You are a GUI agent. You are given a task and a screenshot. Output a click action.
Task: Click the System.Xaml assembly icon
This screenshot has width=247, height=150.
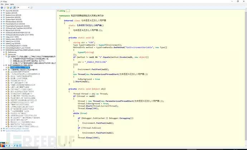[x=4, y=20]
